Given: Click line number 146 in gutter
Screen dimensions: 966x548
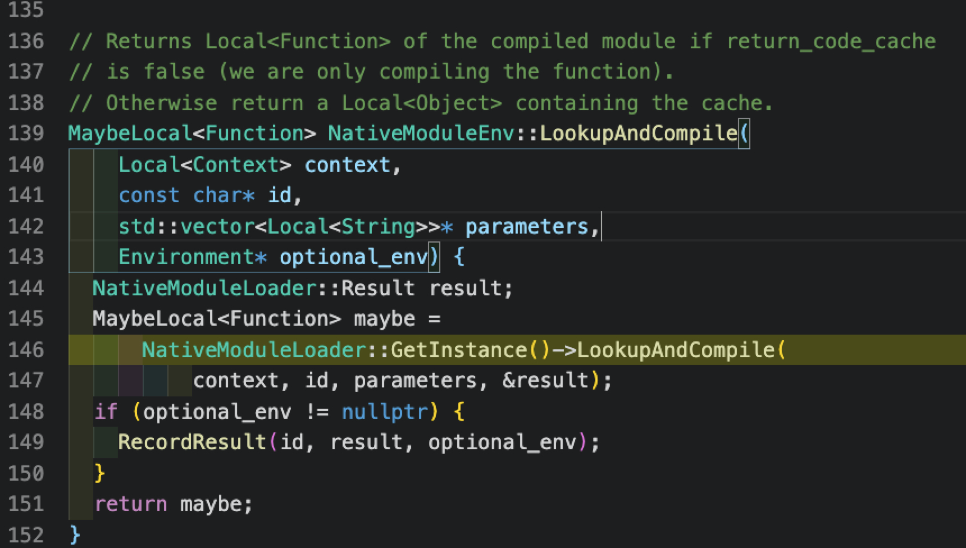Looking at the screenshot, I should 26,350.
